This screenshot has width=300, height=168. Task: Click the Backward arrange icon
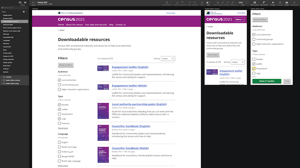click(183, 2)
